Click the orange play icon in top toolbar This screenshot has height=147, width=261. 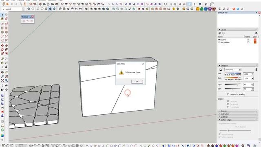point(7,4)
